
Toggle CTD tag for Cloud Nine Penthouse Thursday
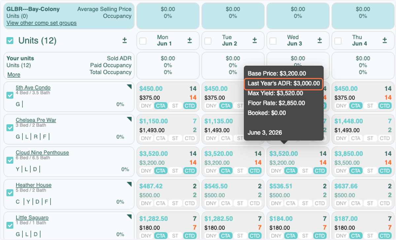coord(385,171)
